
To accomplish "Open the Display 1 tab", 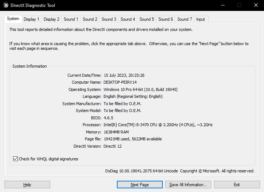I will (31, 19).
